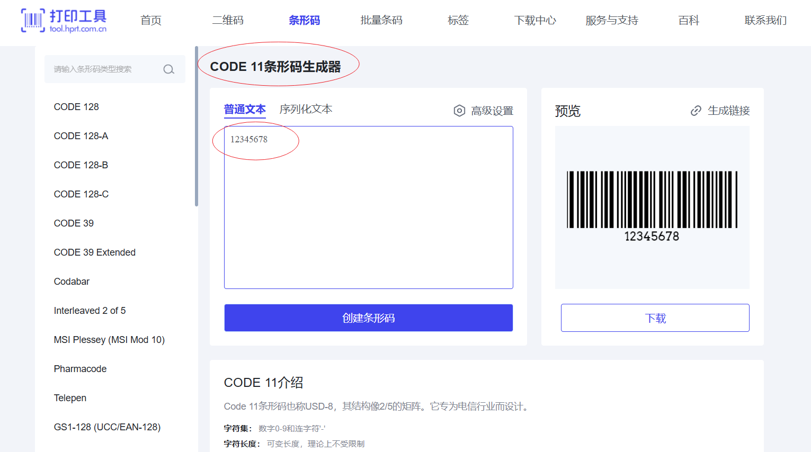811x452 pixels.
Task: Open the 批量条码 menu
Action: click(x=381, y=20)
